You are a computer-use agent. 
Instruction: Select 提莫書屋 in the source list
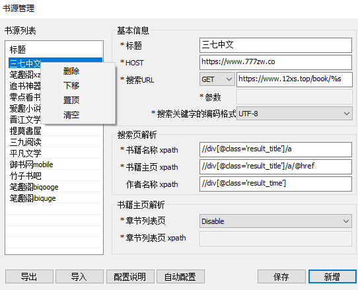click(55, 131)
